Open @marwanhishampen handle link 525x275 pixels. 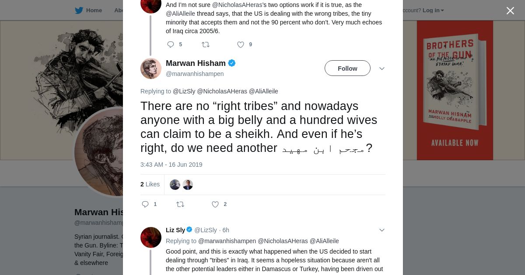coord(195,74)
